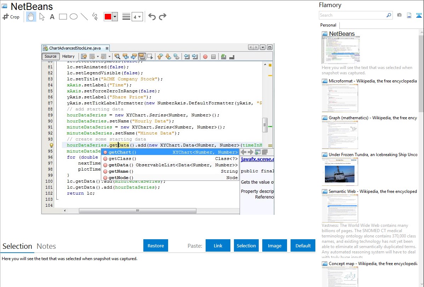The image size is (424, 287).
Task: Open Under Frozen Tundra snapshot thumbnail
Action: tap(340, 172)
